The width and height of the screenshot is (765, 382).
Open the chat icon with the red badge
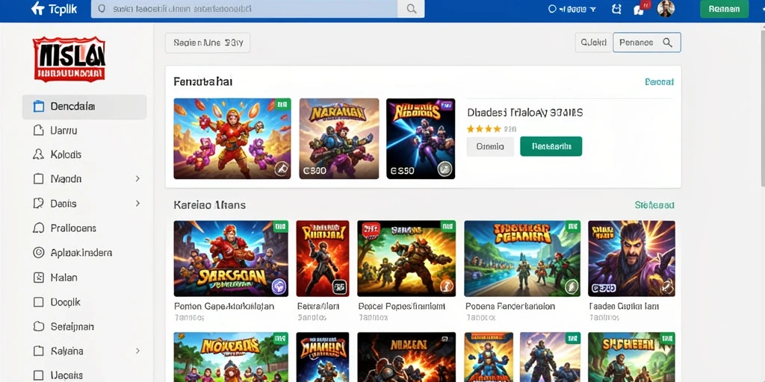[x=640, y=8]
